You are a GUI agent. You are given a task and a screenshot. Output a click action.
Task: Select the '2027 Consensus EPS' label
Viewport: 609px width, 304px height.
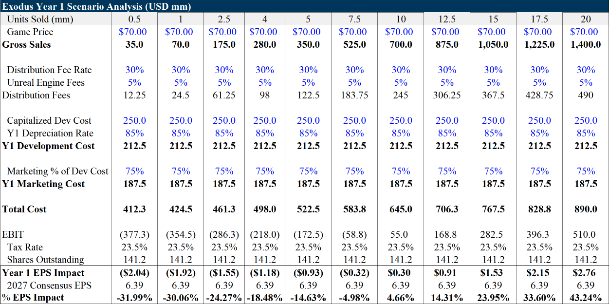(x=49, y=285)
